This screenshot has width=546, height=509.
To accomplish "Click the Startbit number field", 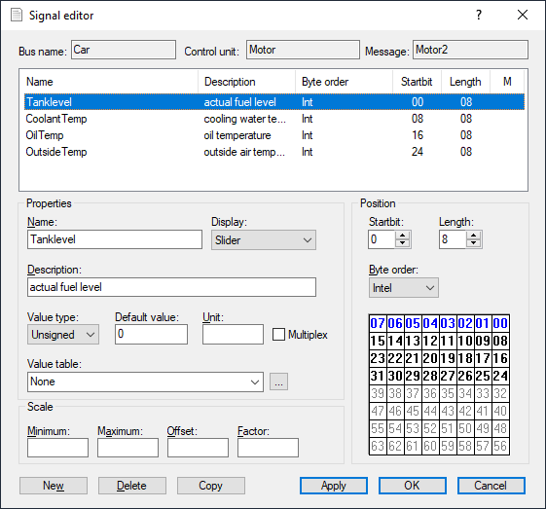I will pos(382,239).
